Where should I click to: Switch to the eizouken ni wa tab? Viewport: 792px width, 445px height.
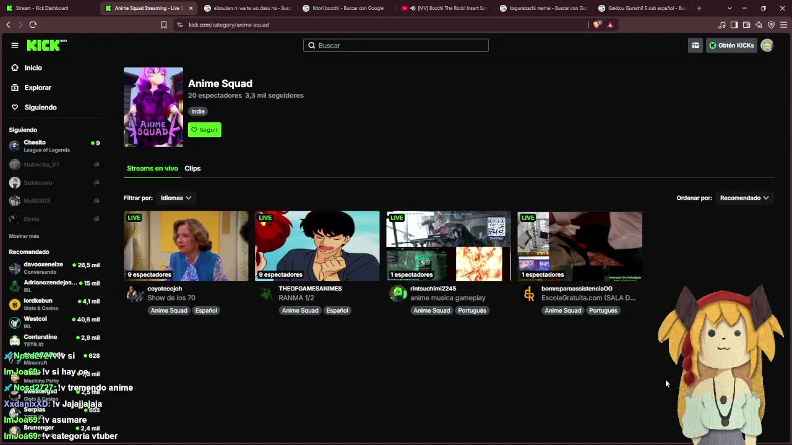248,8
